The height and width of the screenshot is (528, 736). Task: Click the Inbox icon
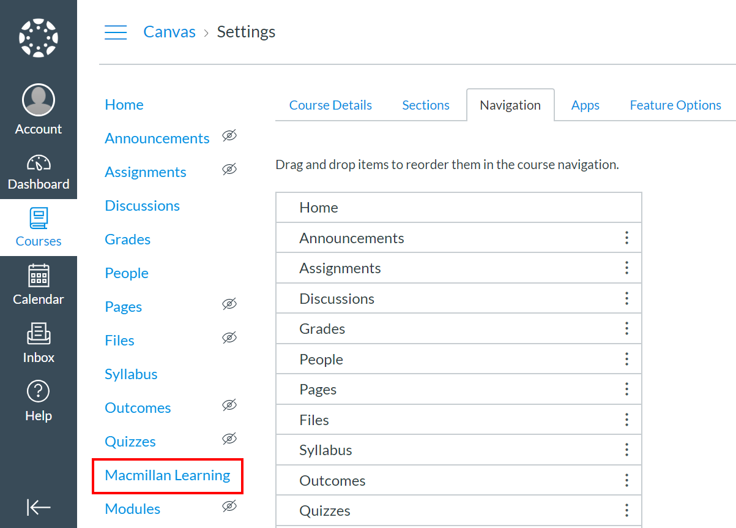click(x=38, y=333)
